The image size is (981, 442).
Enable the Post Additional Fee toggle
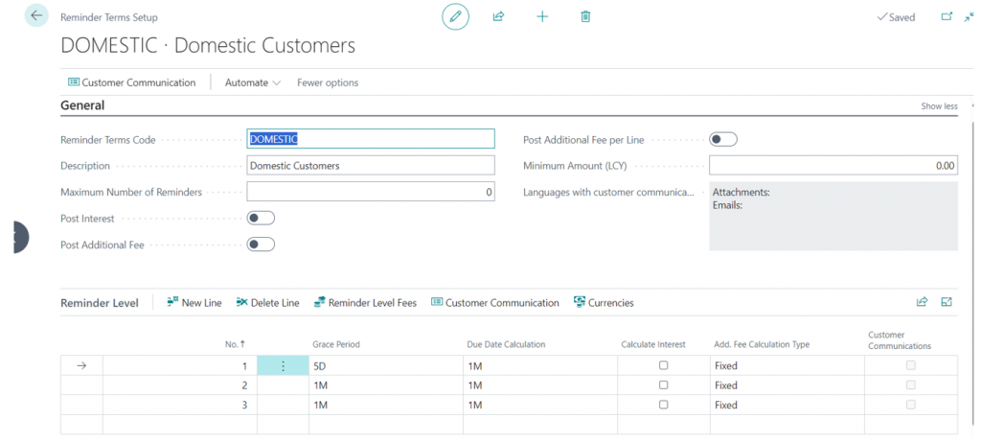click(x=261, y=244)
